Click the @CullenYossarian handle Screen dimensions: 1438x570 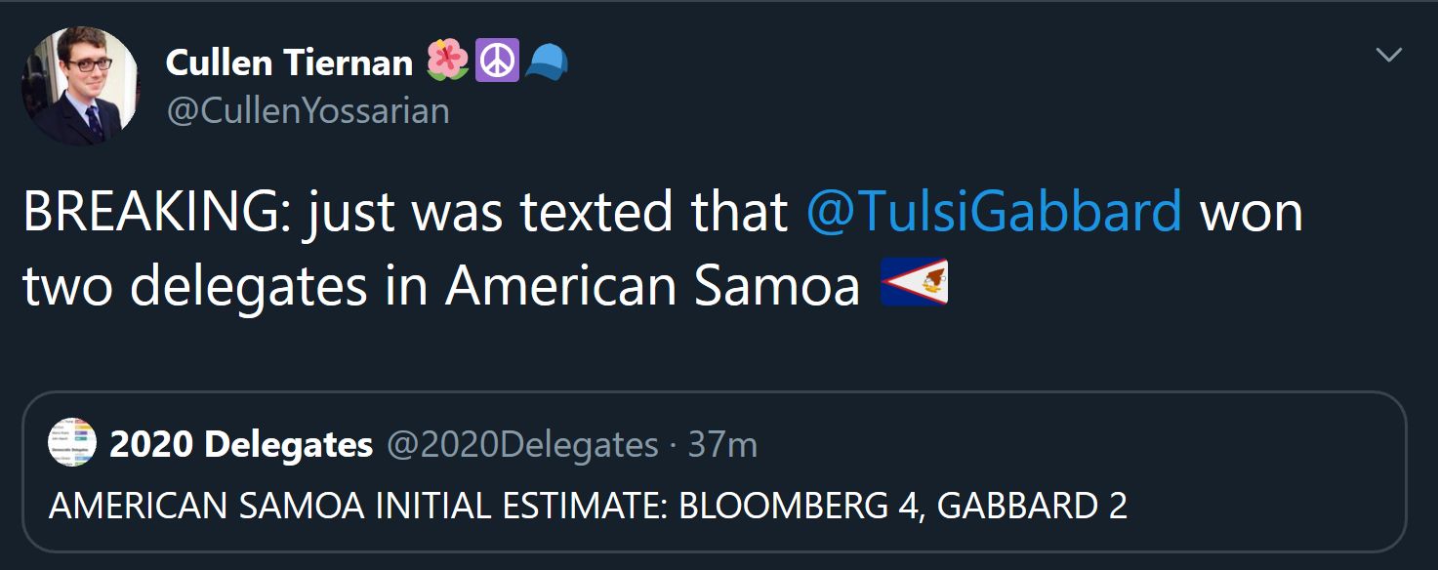(x=309, y=111)
